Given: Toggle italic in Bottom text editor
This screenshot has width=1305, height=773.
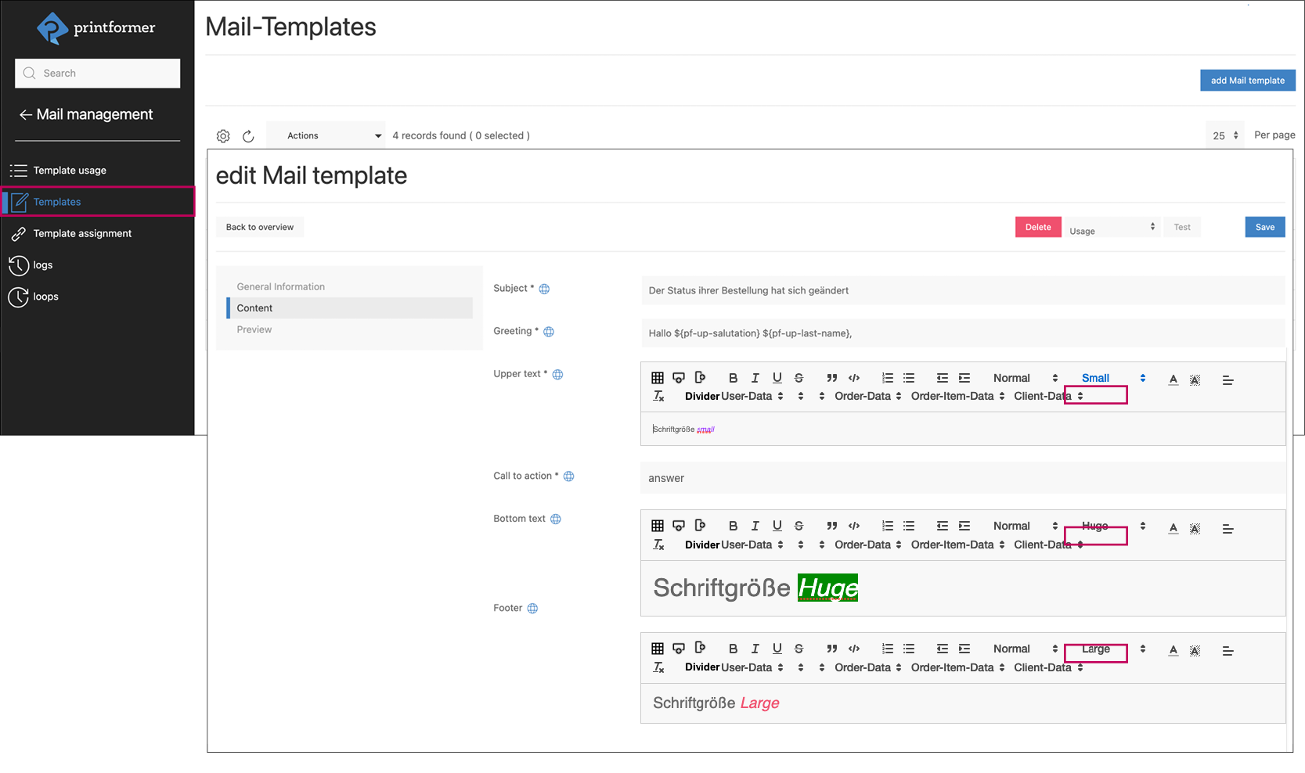Looking at the screenshot, I should coord(755,527).
